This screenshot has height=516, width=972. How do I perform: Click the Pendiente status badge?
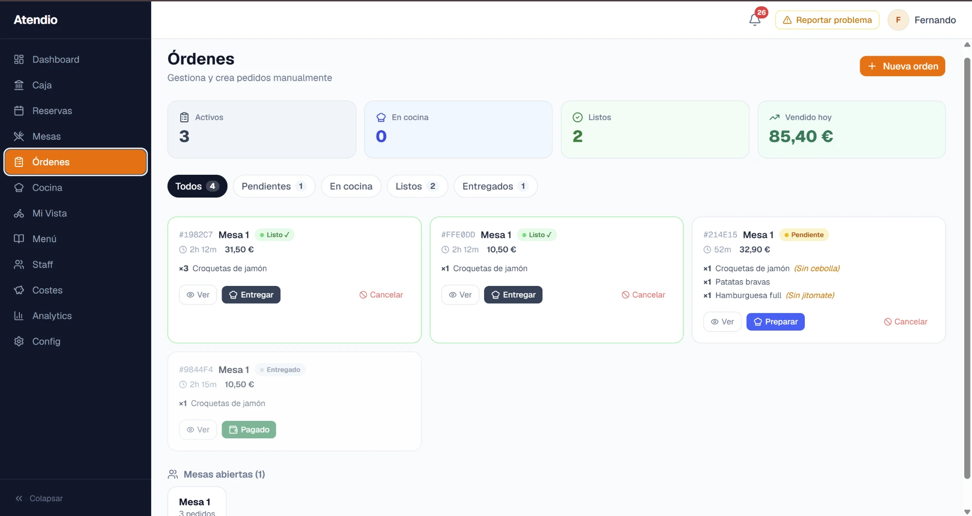804,235
